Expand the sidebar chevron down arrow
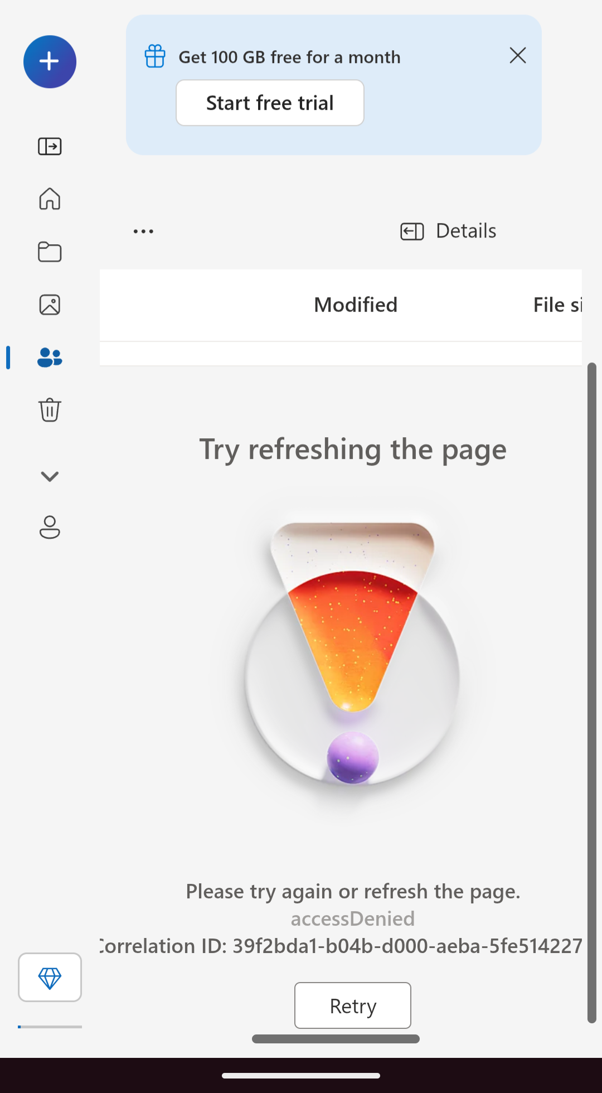 [x=50, y=476]
